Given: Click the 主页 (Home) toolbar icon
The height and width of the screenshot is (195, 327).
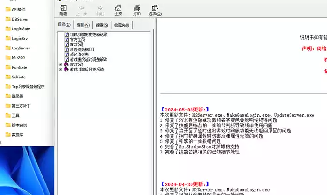Looking at the screenshot, I should coord(118,9).
